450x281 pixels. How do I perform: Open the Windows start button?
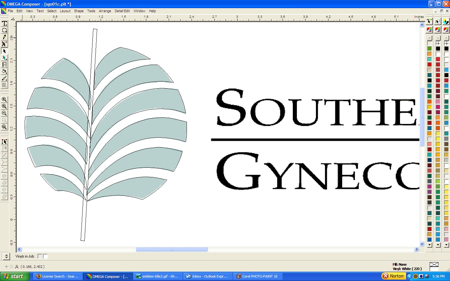pyautogui.click(x=15, y=276)
